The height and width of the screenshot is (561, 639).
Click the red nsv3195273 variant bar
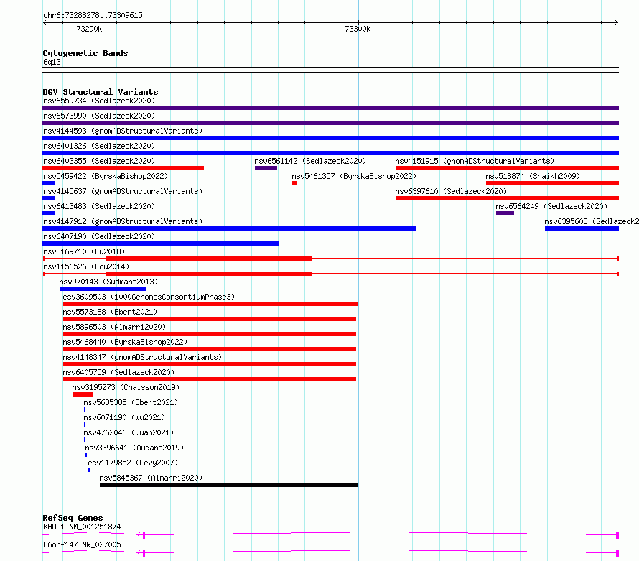(83, 394)
